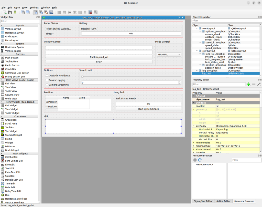
Task: Open the MANUAL mode combo box
Action: click(169, 55)
